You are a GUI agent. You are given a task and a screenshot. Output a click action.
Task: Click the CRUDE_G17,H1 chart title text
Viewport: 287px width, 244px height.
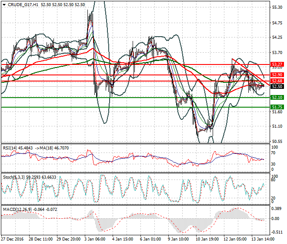[23, 5]
